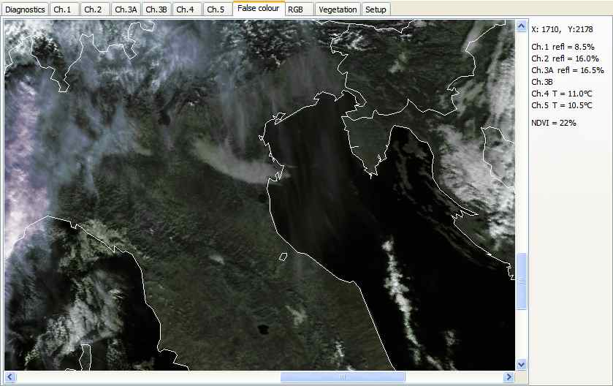Click the small outlined enclave near the coast

[283, 257]
